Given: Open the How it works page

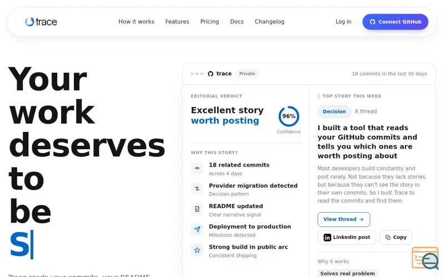Looking at the screenshot, I should [x=136, y=22].
